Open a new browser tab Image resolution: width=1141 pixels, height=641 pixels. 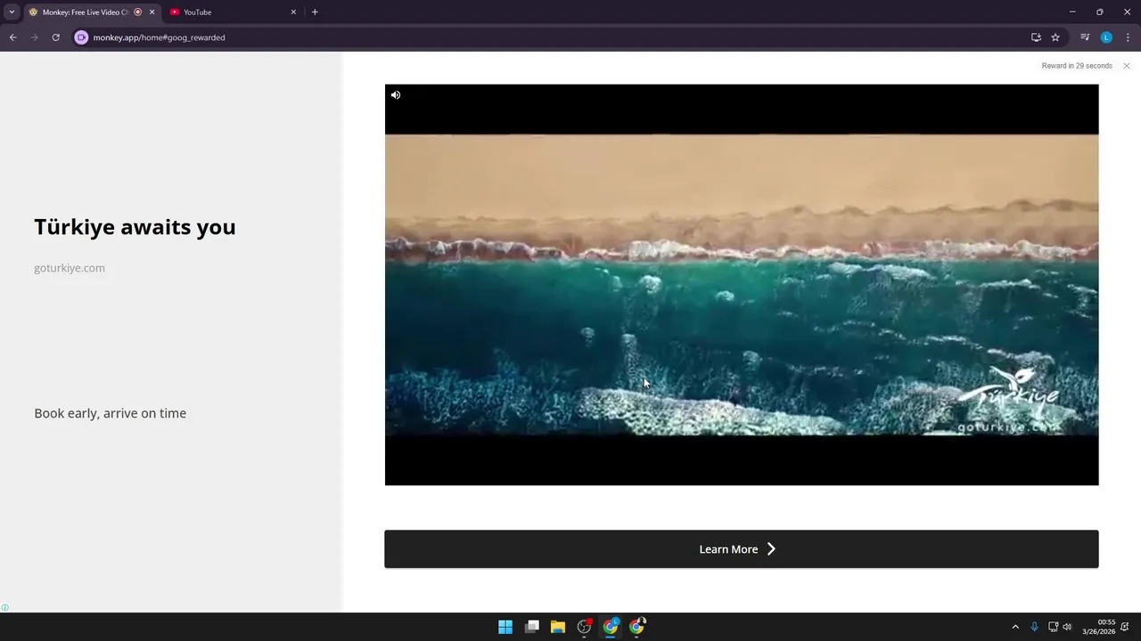[x=315, y=12]
